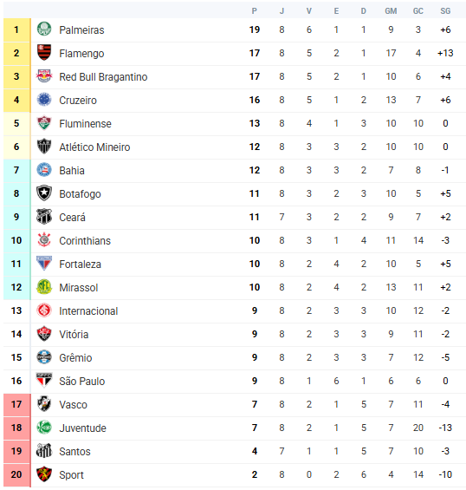466x490 pixels.
Task: Click the Corinthians club crest
Action: pyautogui.click(x=44, y=240)
